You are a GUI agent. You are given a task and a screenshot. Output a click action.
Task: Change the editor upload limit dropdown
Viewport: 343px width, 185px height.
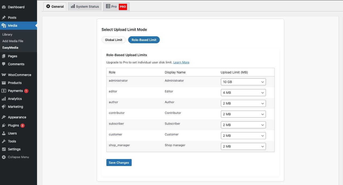point(243,92)
